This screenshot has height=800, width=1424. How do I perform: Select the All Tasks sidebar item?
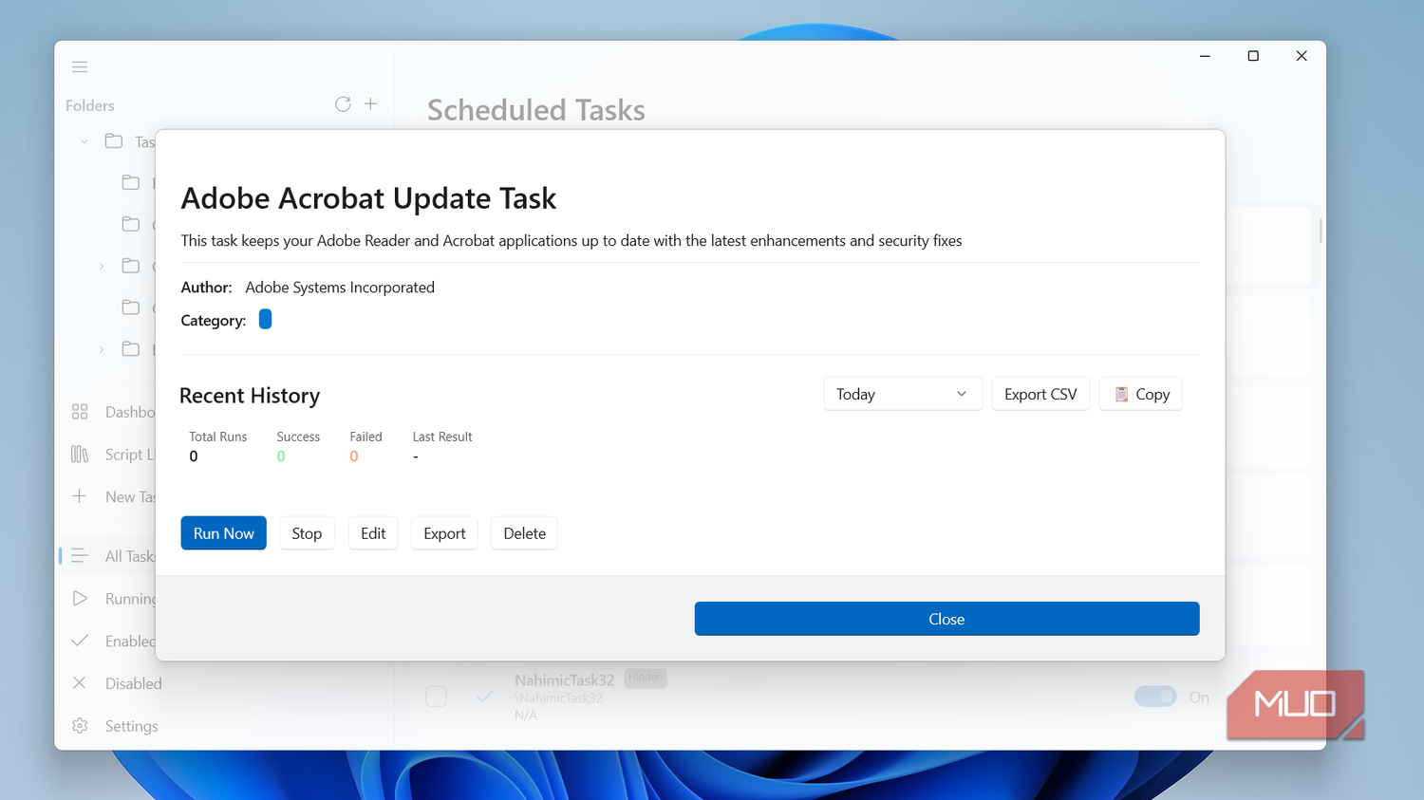pos(107,556)
